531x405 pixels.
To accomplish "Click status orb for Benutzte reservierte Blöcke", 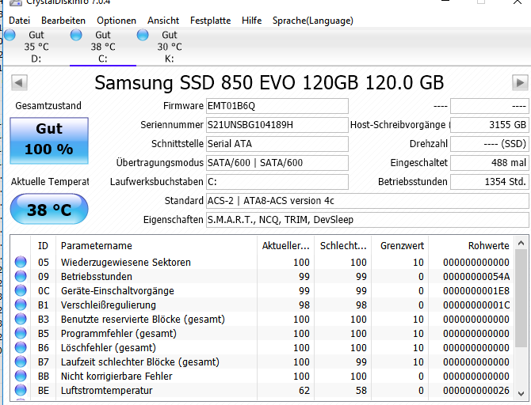I will pyautogui.click(x=21, y=319).
